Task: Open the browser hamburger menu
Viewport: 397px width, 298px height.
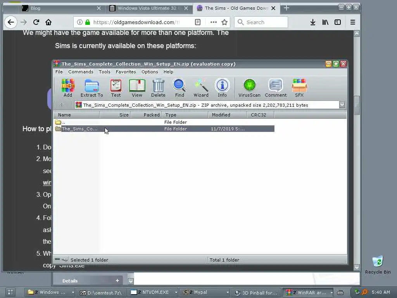Action: [x=353, y=22]
